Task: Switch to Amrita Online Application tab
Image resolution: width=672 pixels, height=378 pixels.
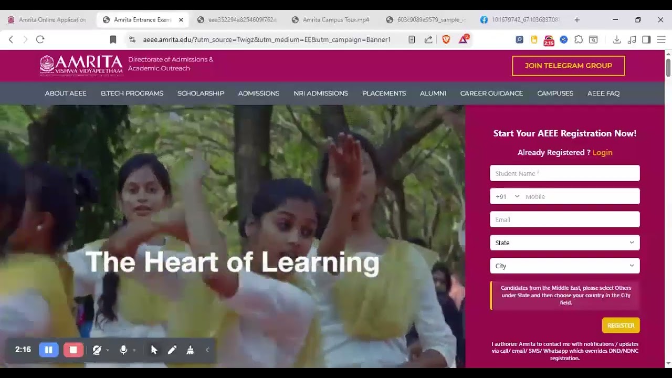Action: 47,20
